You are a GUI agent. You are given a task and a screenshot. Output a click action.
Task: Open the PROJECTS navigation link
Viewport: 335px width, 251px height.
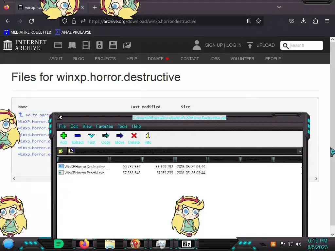click(105, 59)
